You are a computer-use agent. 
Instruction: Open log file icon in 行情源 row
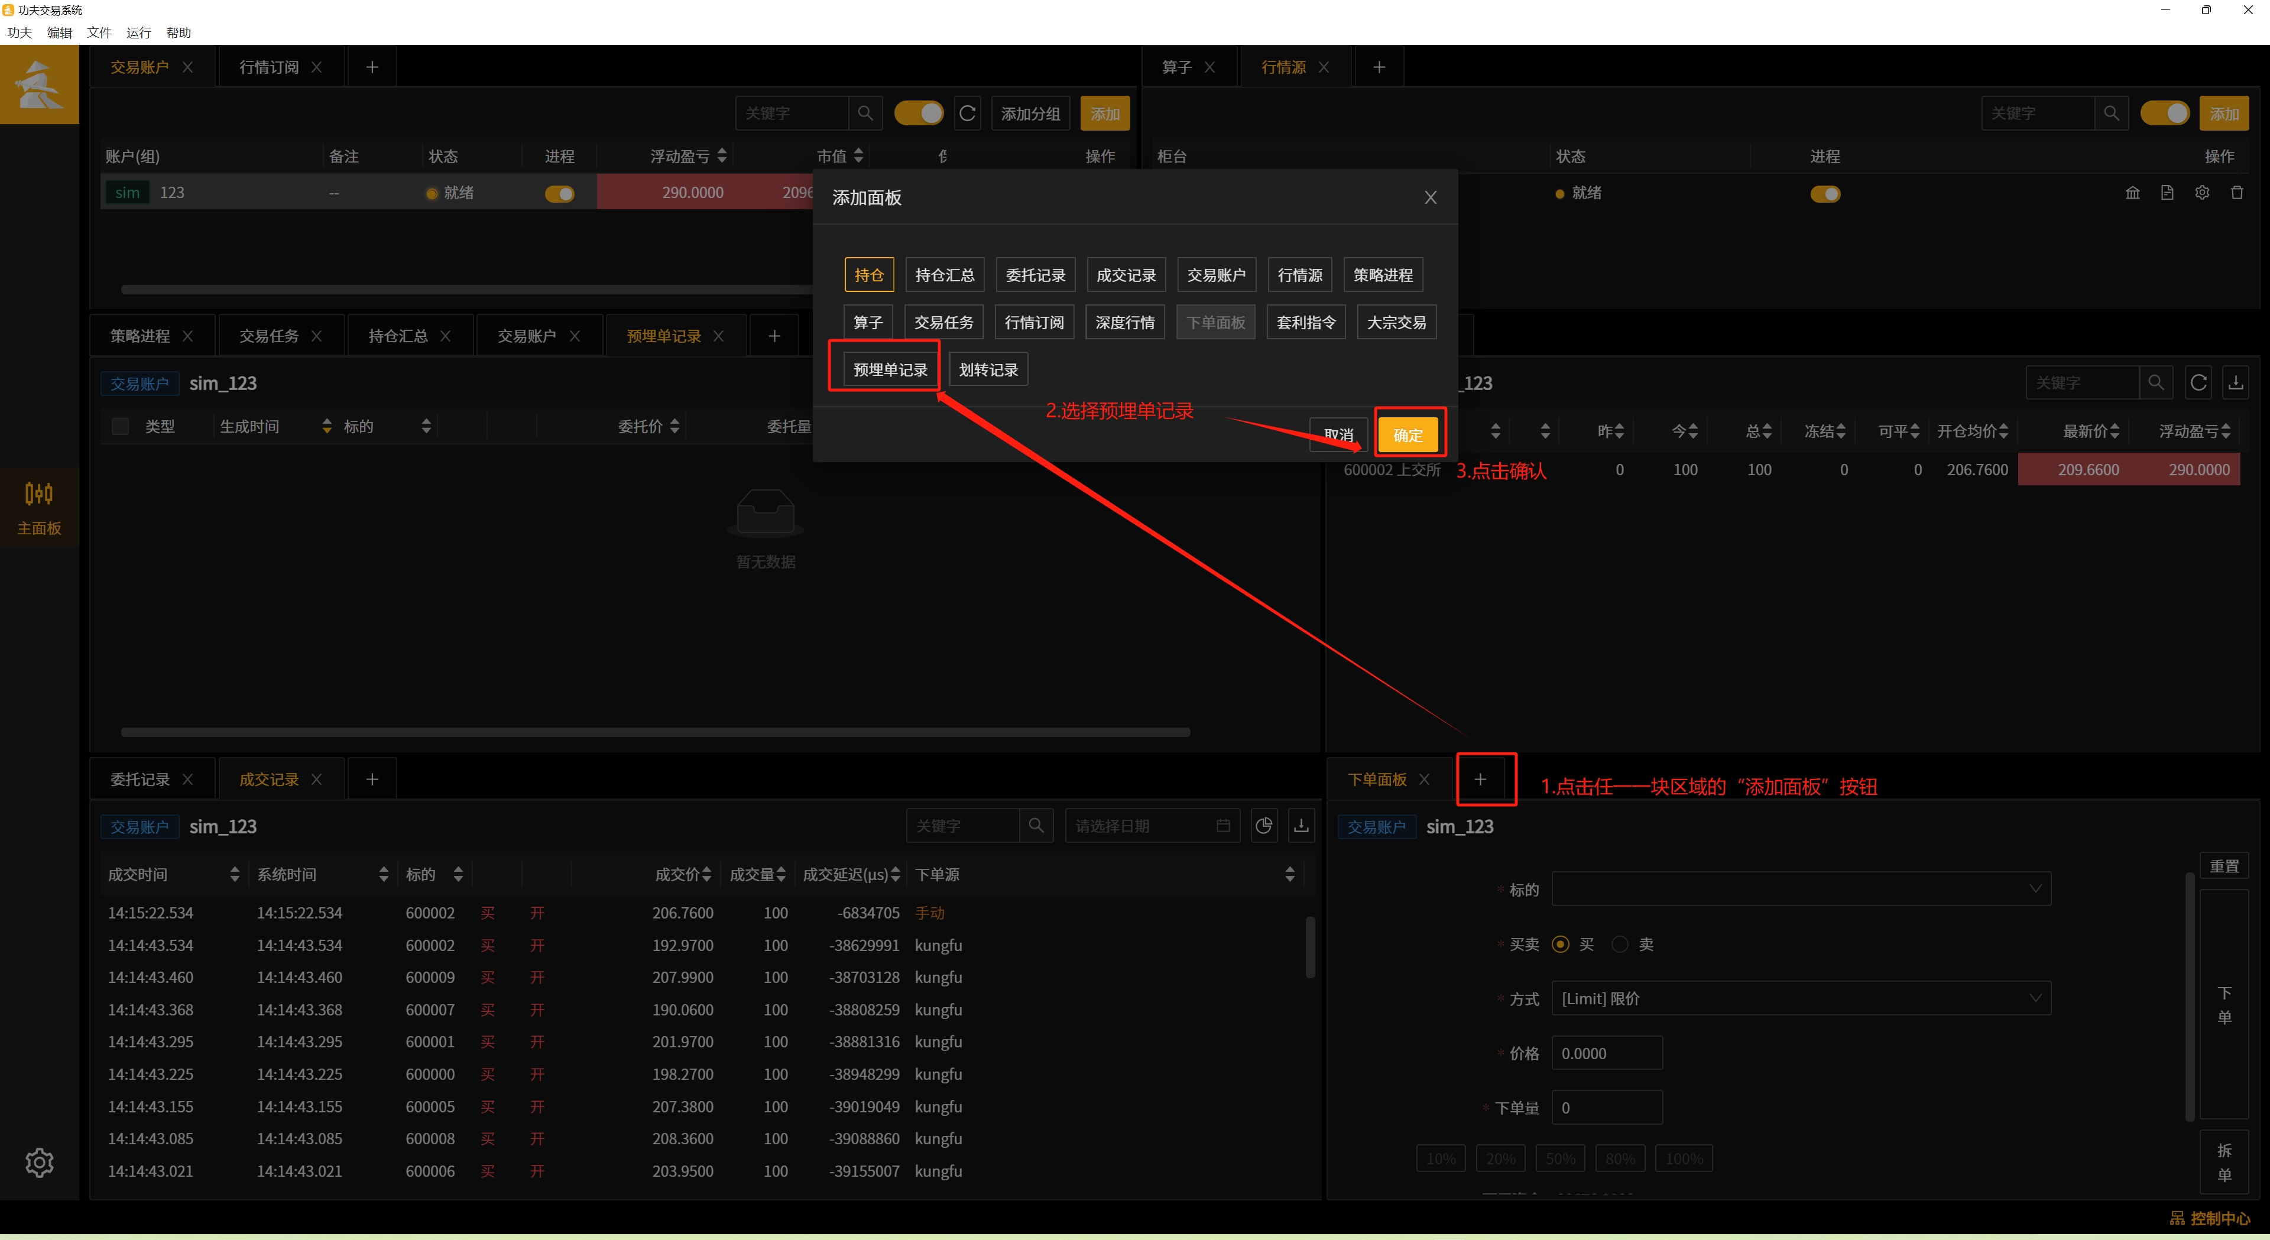(2167, 193)
